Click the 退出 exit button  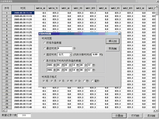click(151, 116)
